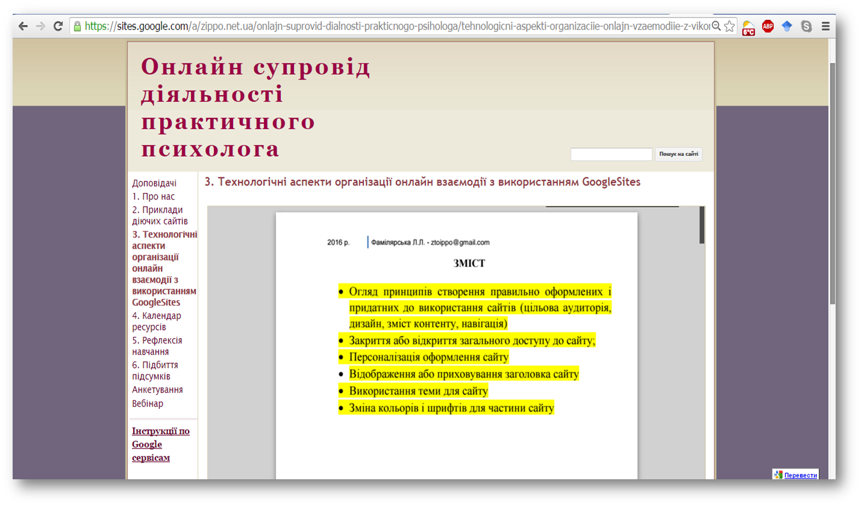Image resolution: width=861 pixels, height=507 pixels.
Task: Go back with the browser back arrow
Action: (23, 26)
